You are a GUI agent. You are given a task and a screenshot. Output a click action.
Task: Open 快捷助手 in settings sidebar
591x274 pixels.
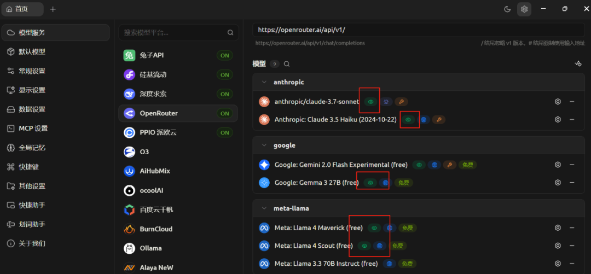pyautogui.click(x=56, y=206)
